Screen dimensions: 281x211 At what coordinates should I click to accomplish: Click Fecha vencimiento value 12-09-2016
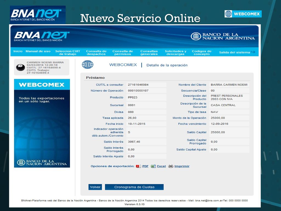click(x=229, y=124)
